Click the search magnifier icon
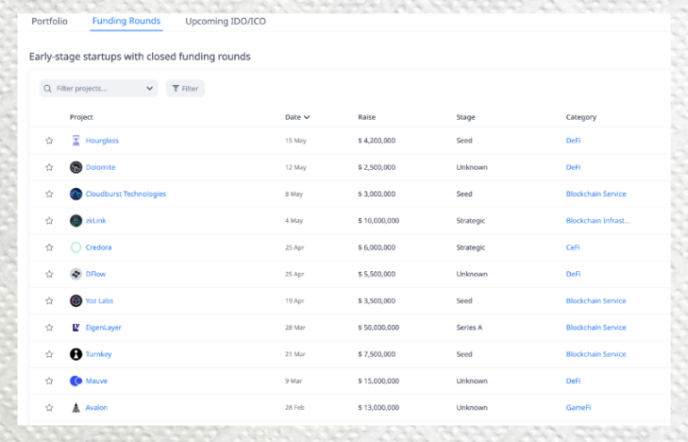 tap(48, 89)
